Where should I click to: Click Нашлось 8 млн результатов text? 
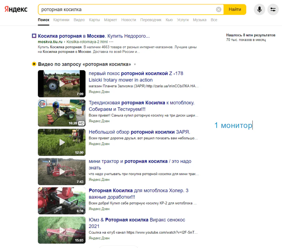click(251, 35)
